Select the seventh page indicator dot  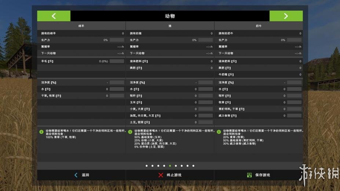182,166
